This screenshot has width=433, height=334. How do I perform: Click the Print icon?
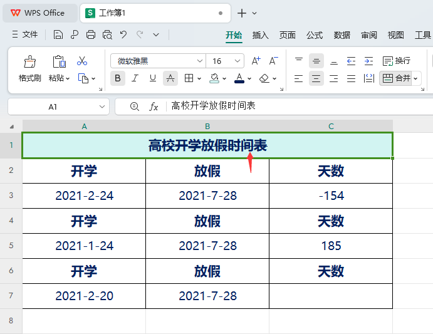91,35
